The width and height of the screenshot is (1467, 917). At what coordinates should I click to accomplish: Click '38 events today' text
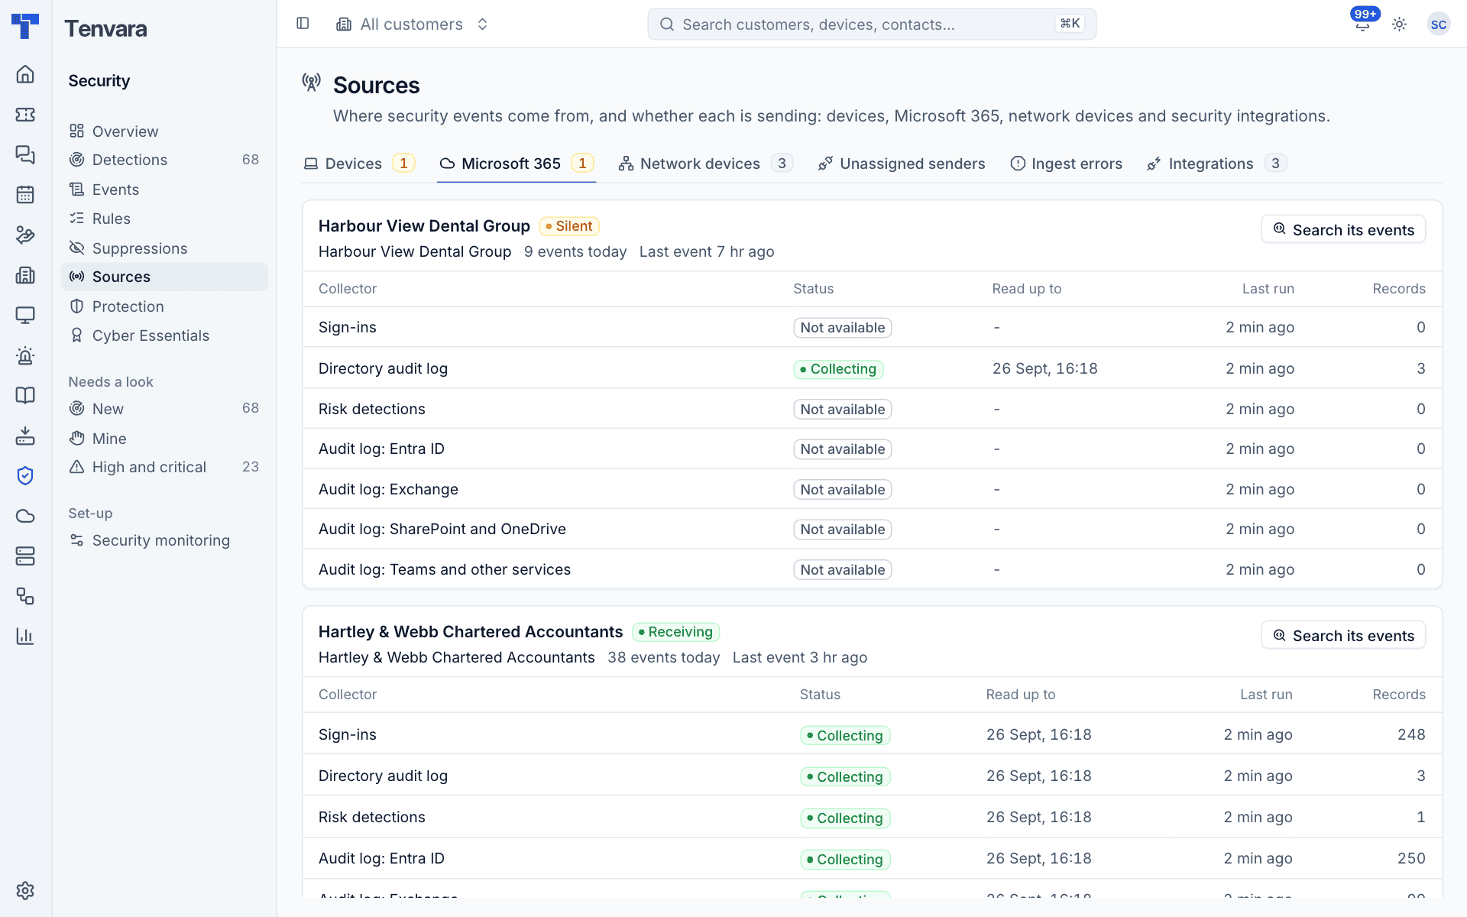(663, 658)
